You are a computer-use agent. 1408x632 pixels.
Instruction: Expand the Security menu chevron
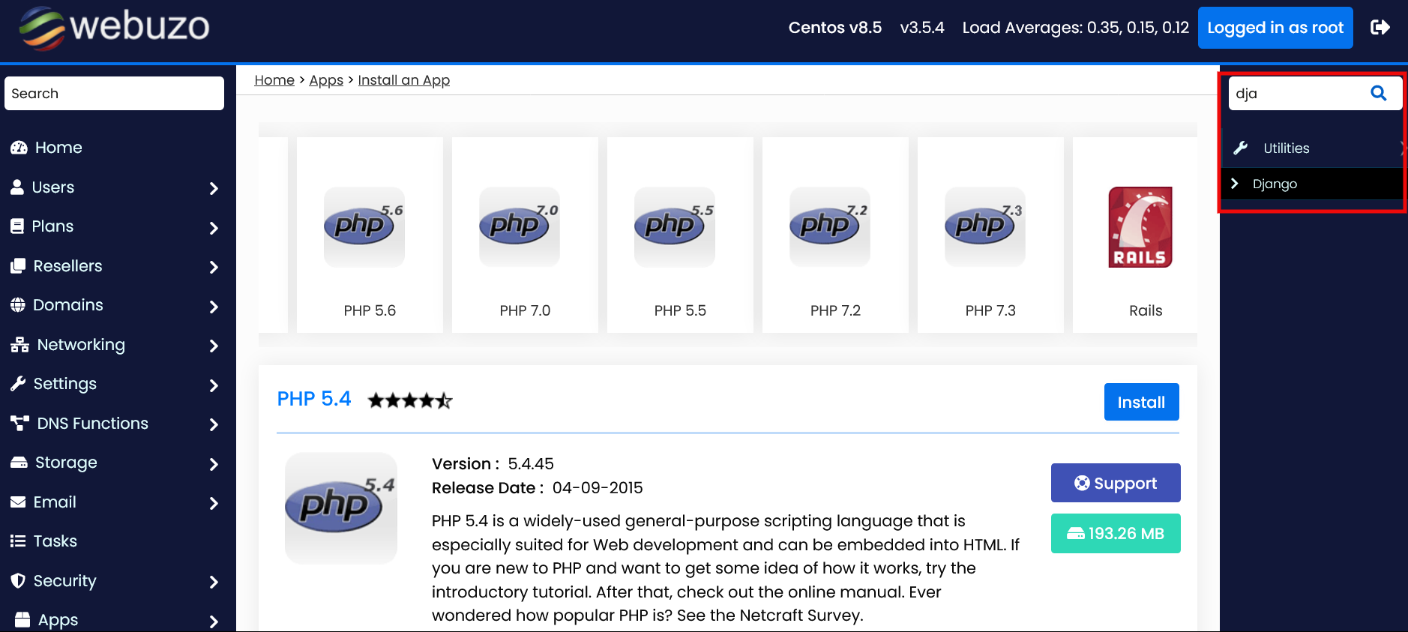click(214, 582)
